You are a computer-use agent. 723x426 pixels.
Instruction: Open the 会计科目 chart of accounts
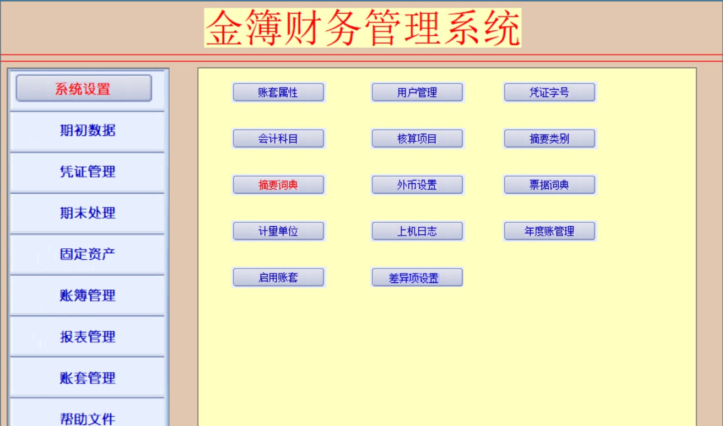(x=278, y=138)
